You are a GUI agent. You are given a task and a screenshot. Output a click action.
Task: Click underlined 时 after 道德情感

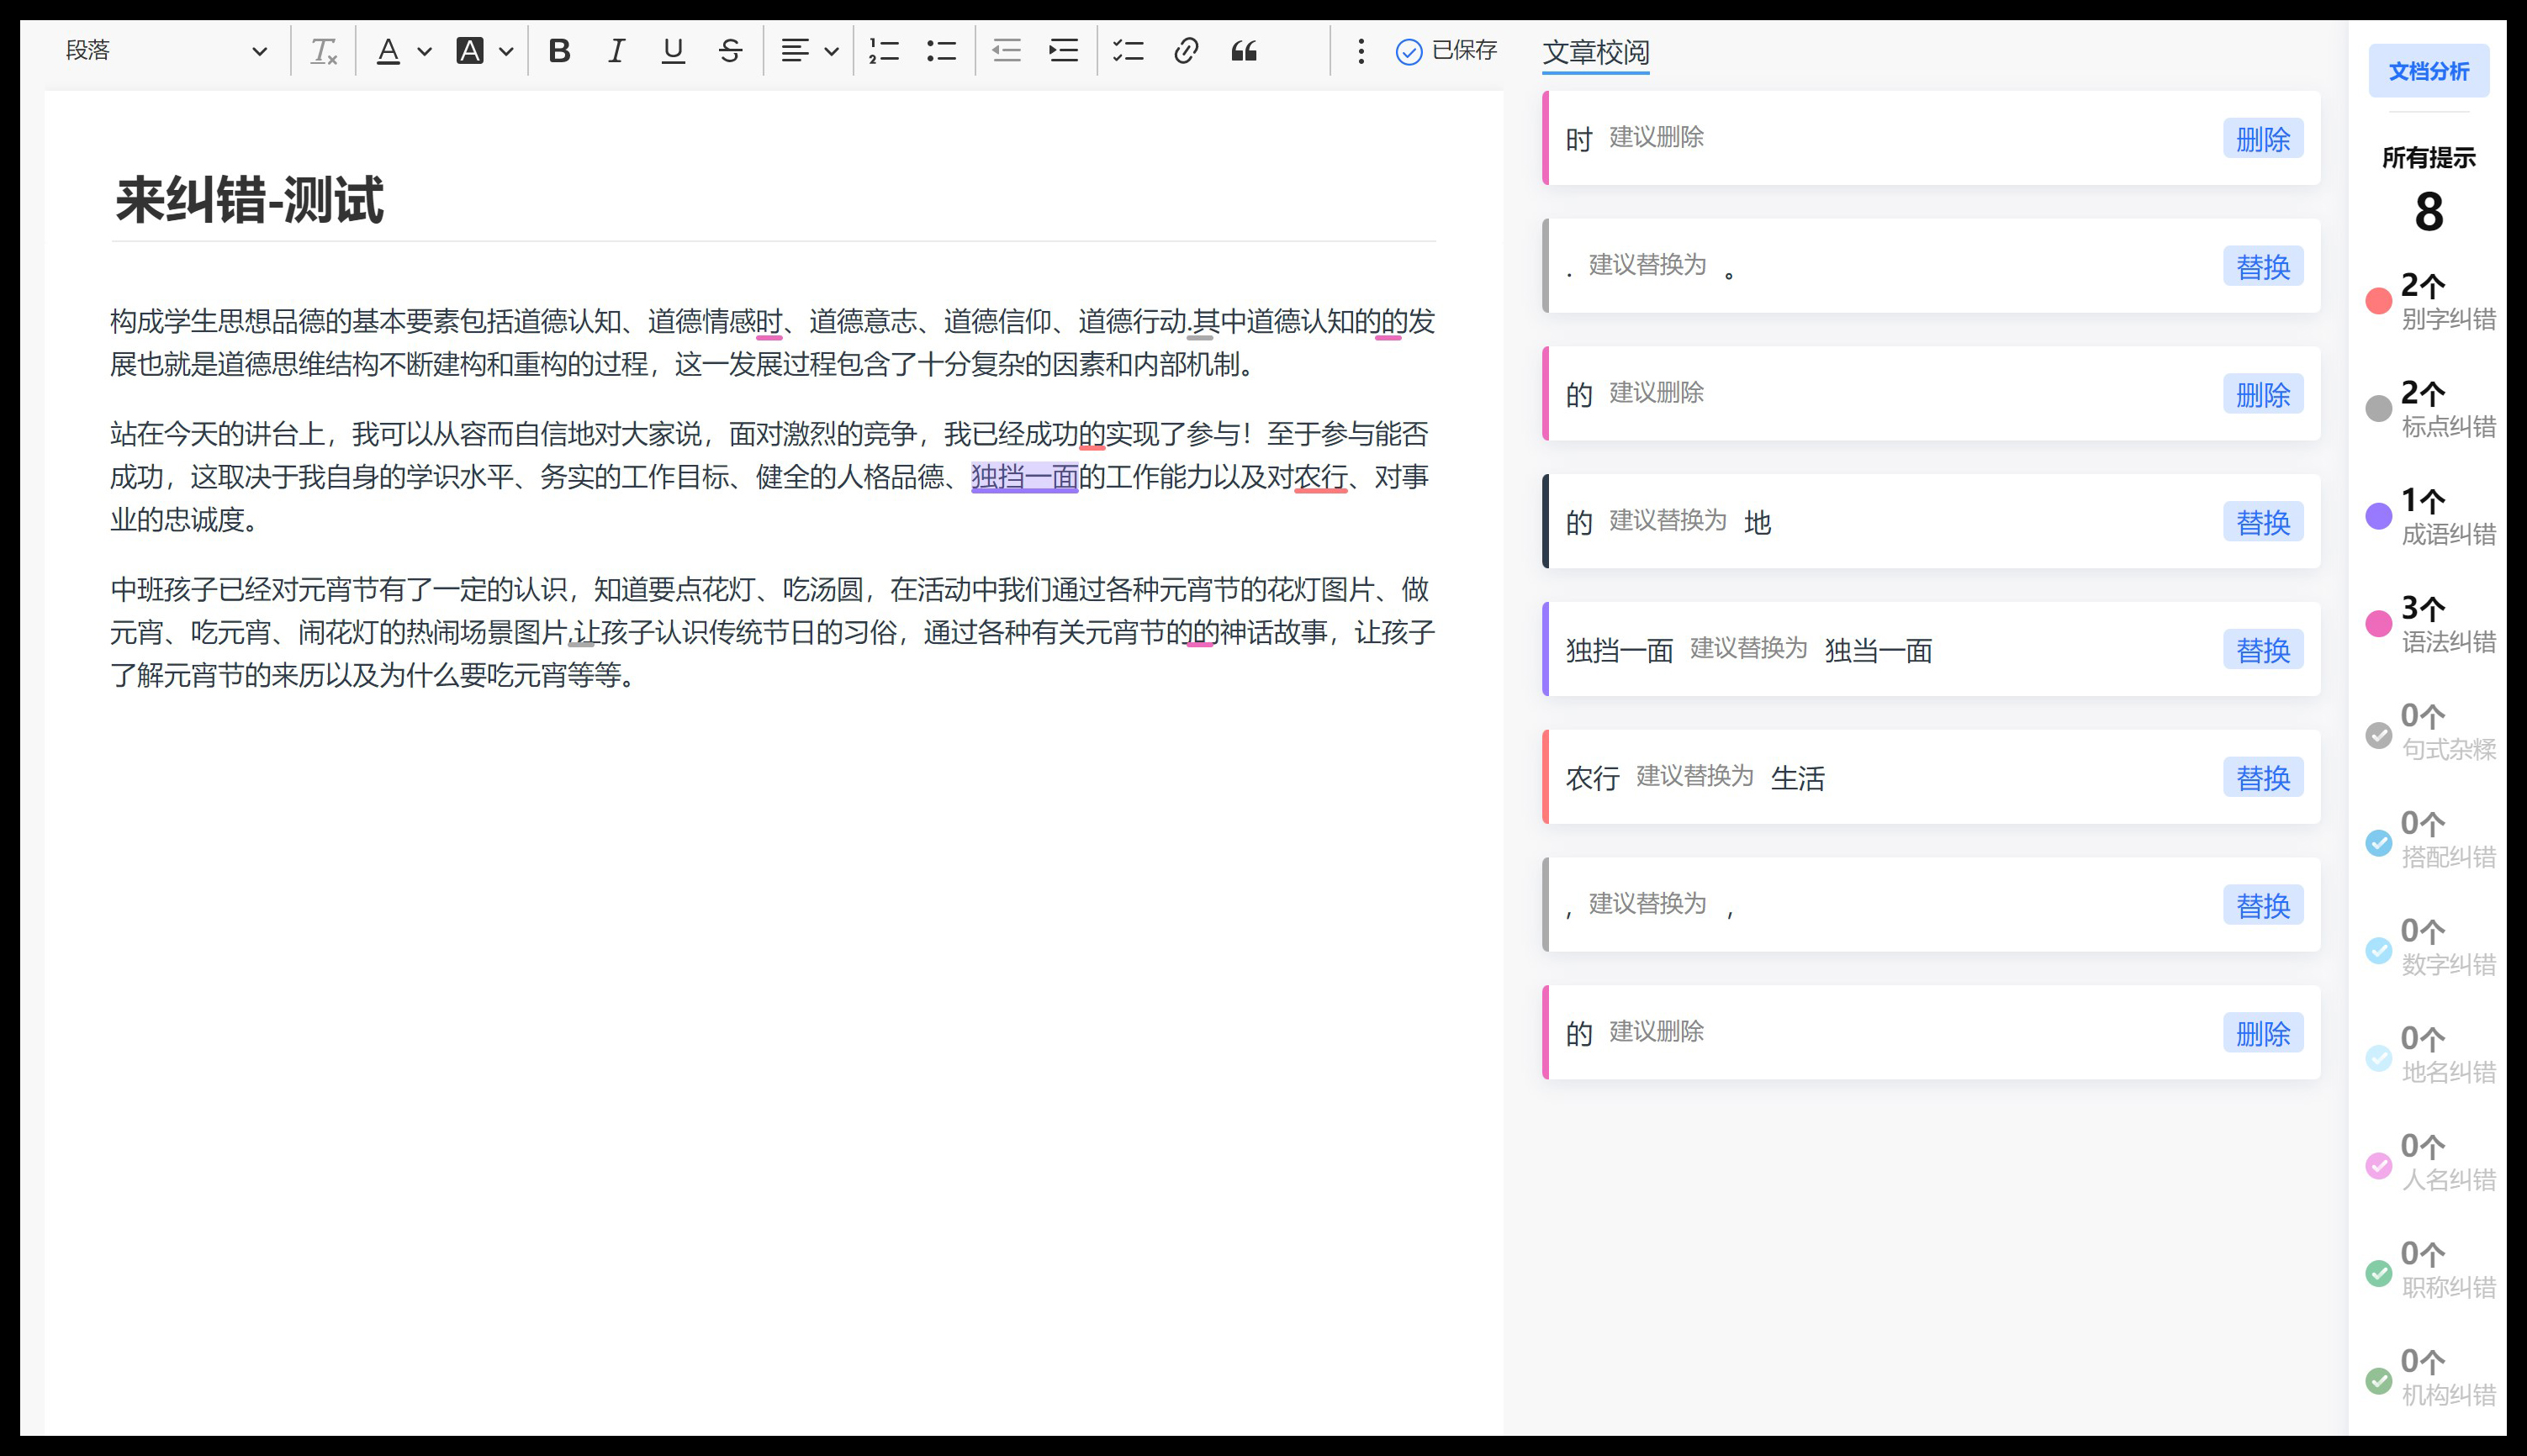click(769, 322)
